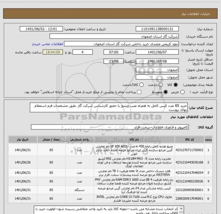The image size is (221, 214).
Task: Click the power supply GP 430 AEDU item name
Action: click(134, 150)
